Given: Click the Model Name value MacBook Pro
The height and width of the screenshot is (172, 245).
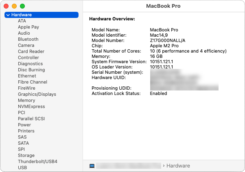Looking at the screenshot, I should pyautogui.click(x=164, y=30).
